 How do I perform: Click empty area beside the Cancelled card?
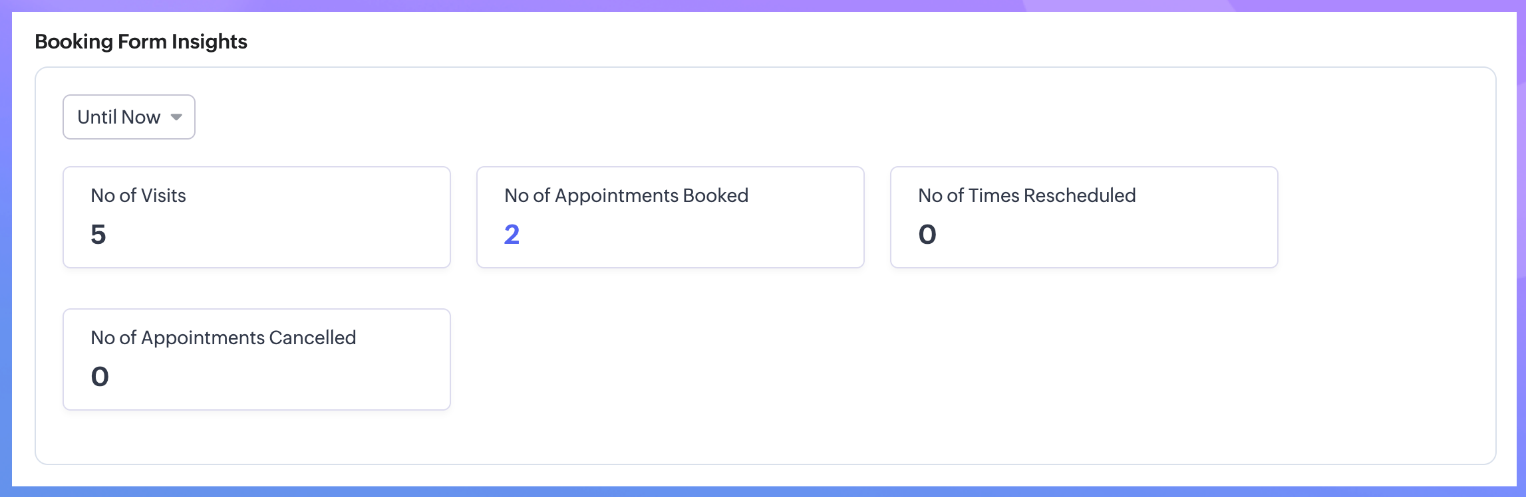798,359
